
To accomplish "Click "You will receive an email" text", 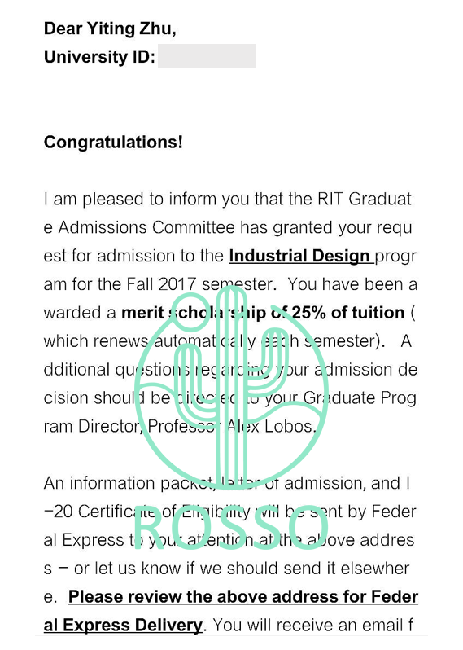I will pos(306,625).
